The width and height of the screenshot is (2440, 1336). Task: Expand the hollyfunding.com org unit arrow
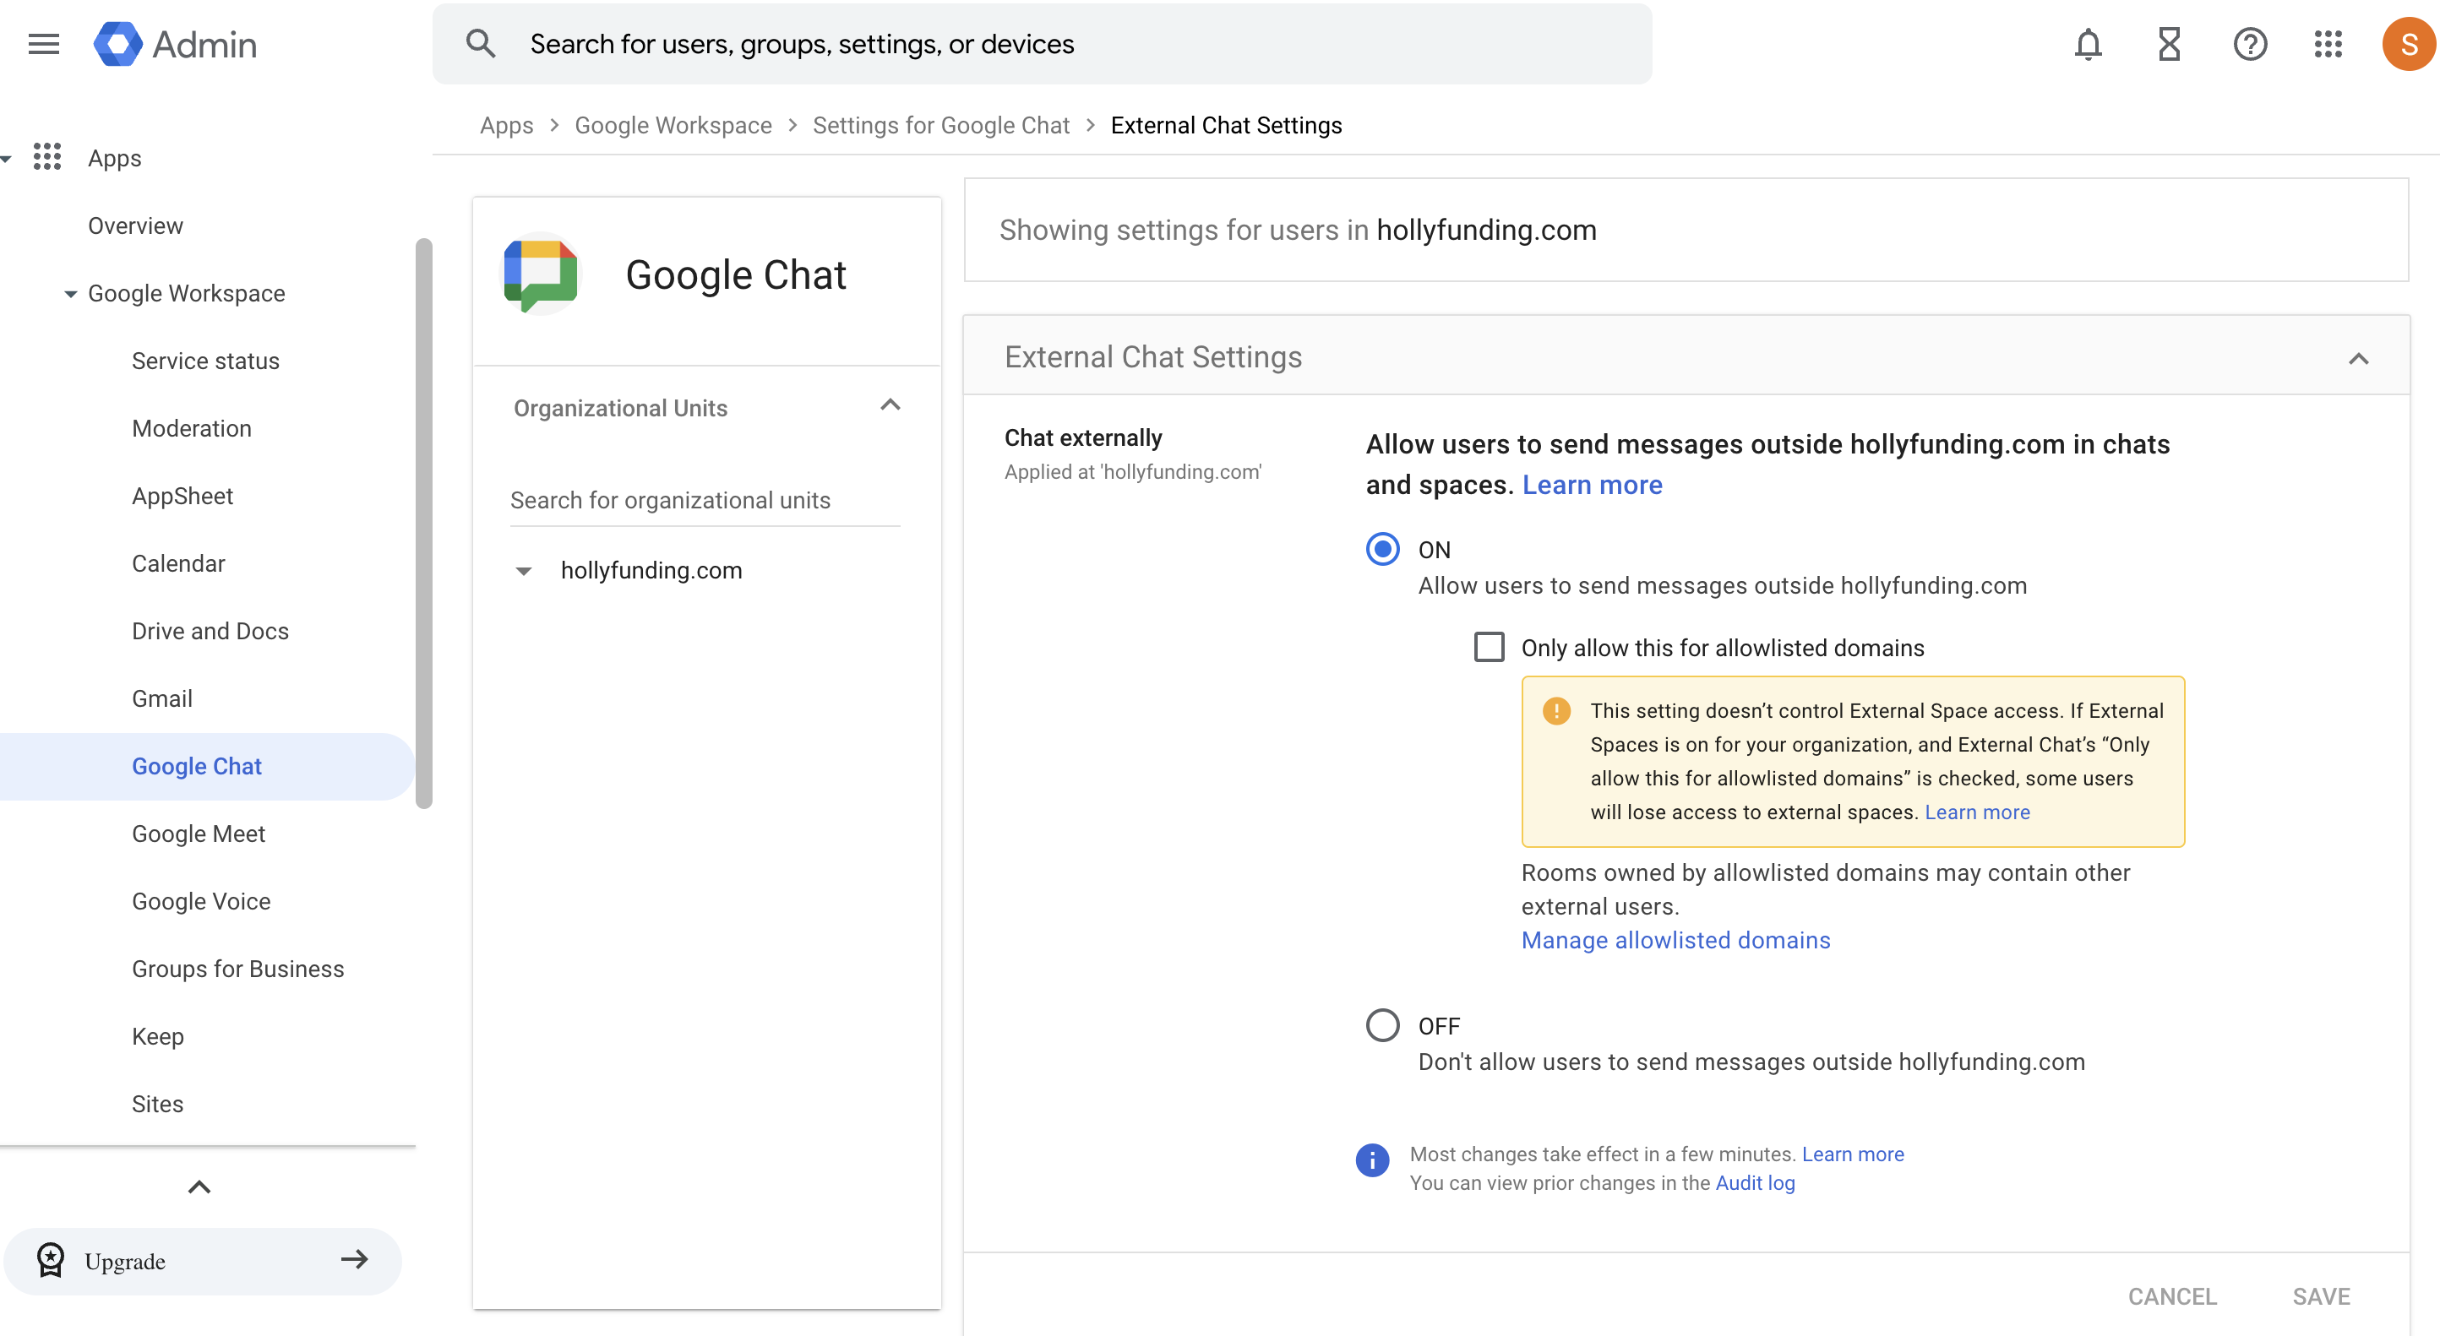pyautogui.click(x=523, y=571)
